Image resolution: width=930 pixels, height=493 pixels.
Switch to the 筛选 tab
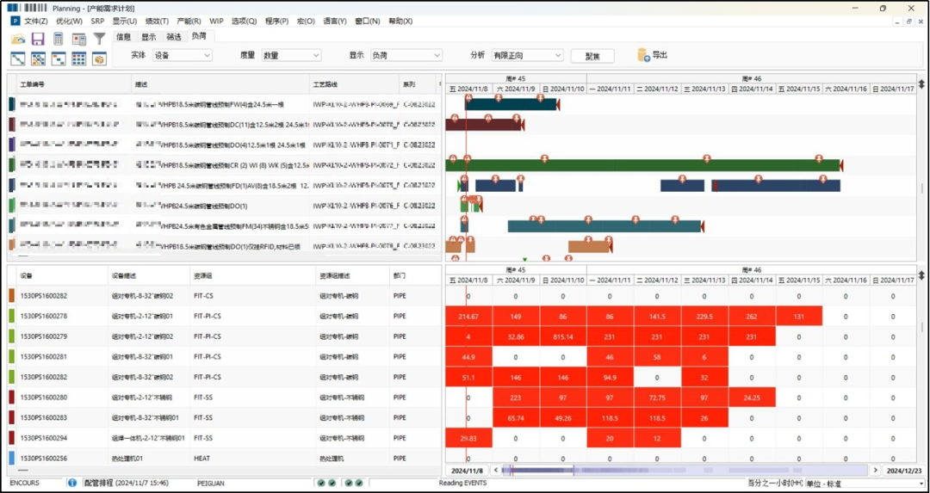pos(174,37)
